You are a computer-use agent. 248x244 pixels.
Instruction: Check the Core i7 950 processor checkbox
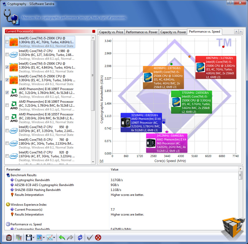pos(7,131)
